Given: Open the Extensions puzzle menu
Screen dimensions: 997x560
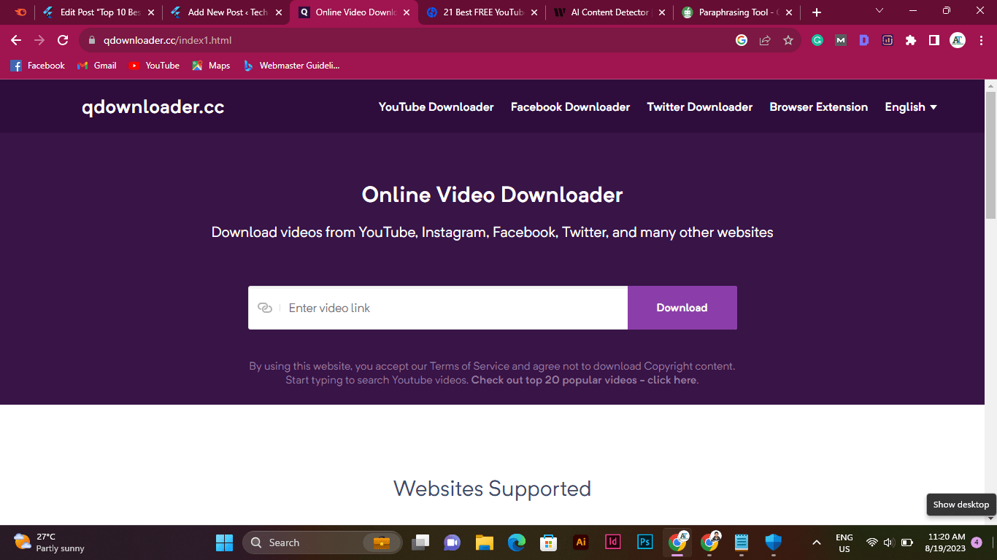Looking at the screenshot, I should [x=911, y=41].
